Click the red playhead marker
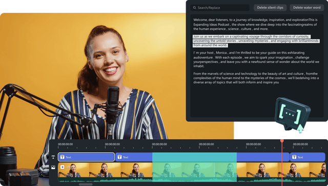Image resolution: width=328 pixels, height=186 pixels. point(282,141)
